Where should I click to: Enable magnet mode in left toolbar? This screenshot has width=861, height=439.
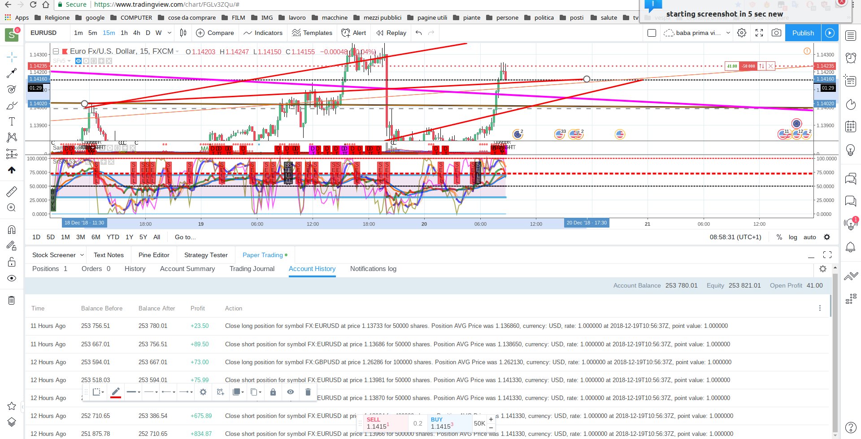(12, 230)
